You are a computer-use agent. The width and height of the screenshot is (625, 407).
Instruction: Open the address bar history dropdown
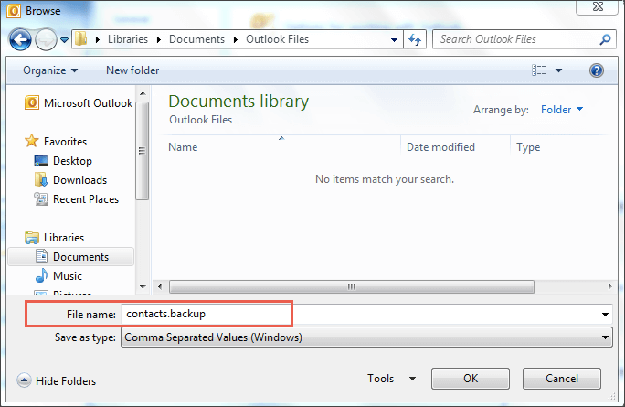point(394,40)
